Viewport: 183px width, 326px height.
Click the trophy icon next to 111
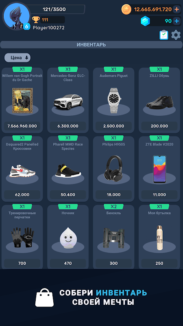coord(36,20)
